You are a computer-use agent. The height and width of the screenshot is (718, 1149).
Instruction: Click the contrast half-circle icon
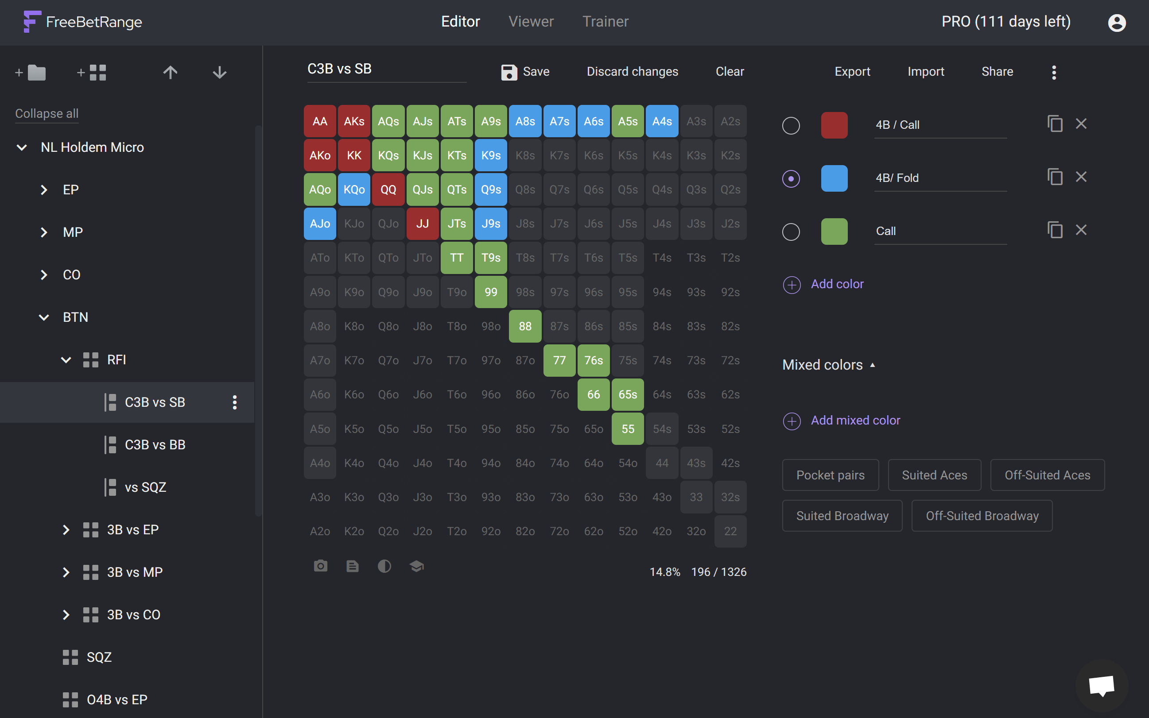(384, 566)
